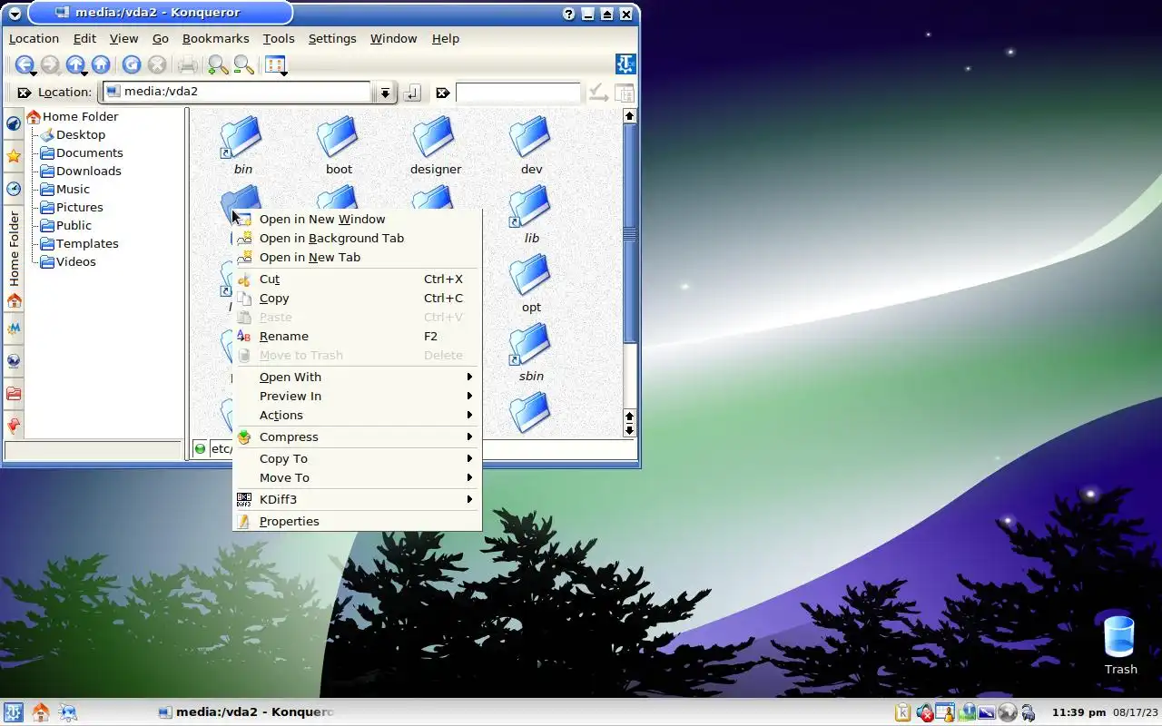1162x726 pixels.
Task: Open the Window menu
Action: (393, 38)
